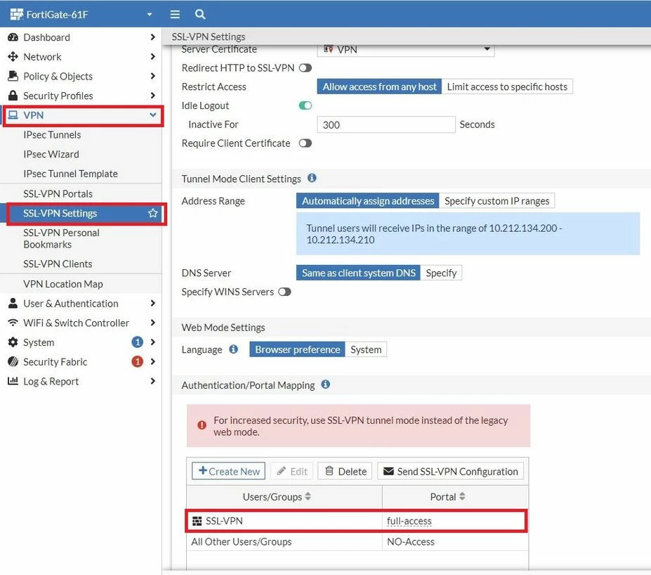The image size is (651, 575).
Task: Expand the Network menu chevron
Action: click(x=153, y=56)
